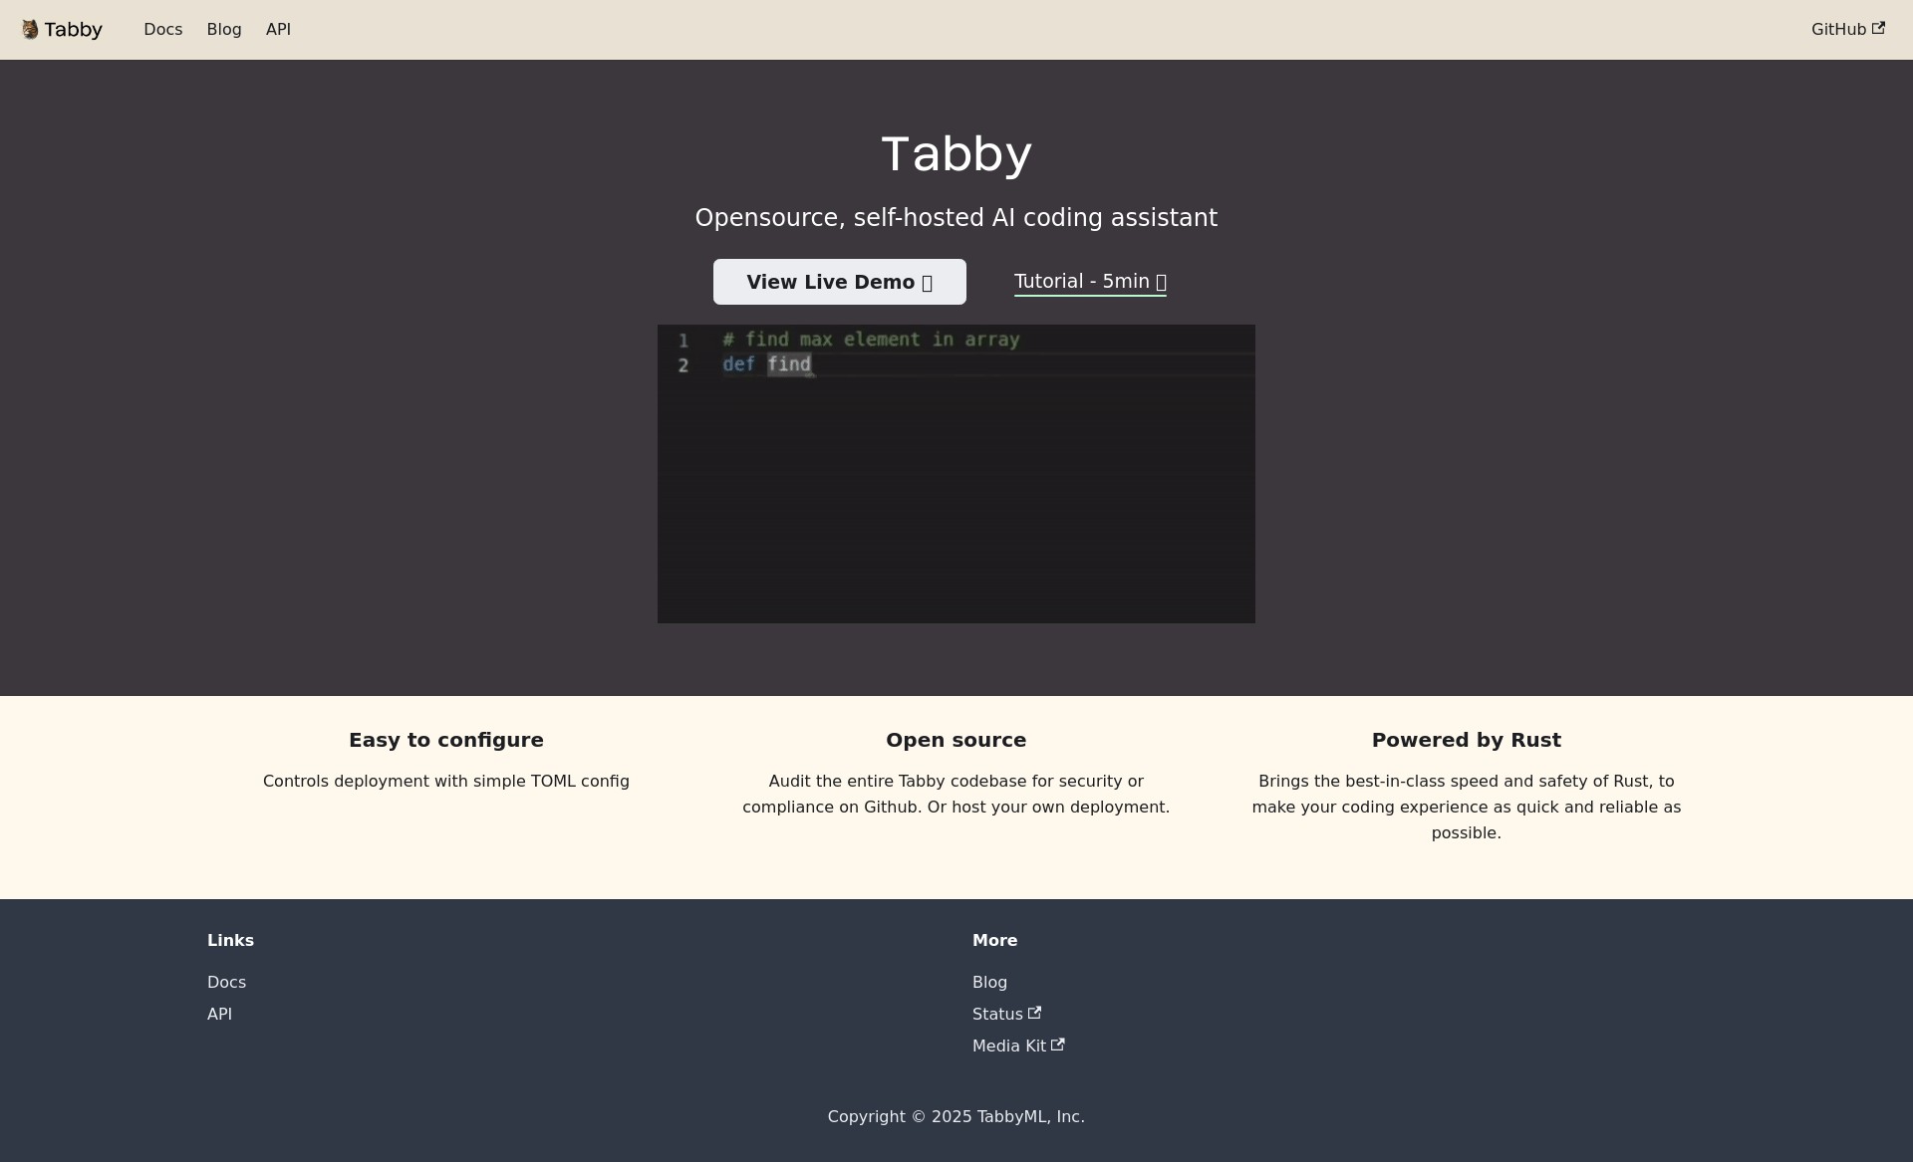
Task: Visit the Blog from the More section
Action: [x=989, y=982]
